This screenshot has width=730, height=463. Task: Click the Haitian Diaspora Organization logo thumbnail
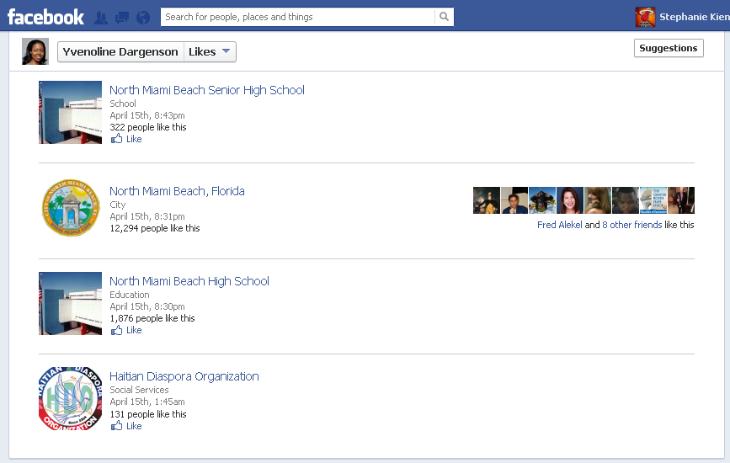point(70,399)
